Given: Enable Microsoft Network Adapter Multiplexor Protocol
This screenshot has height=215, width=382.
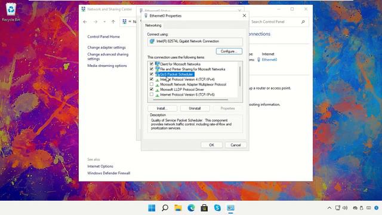Looking at the screenshot, I should [152, 84].
